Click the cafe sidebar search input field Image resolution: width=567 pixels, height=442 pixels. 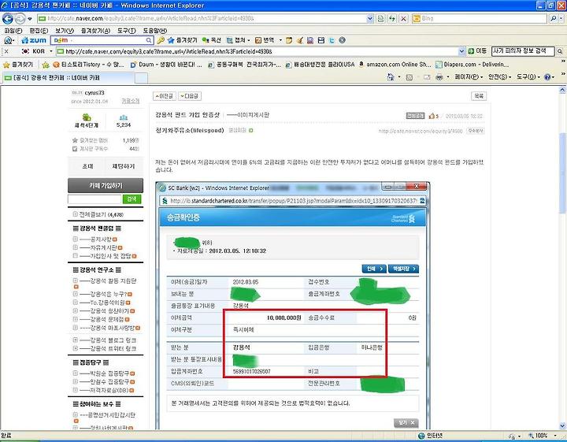pyautogui.click(x=94, y=199)
